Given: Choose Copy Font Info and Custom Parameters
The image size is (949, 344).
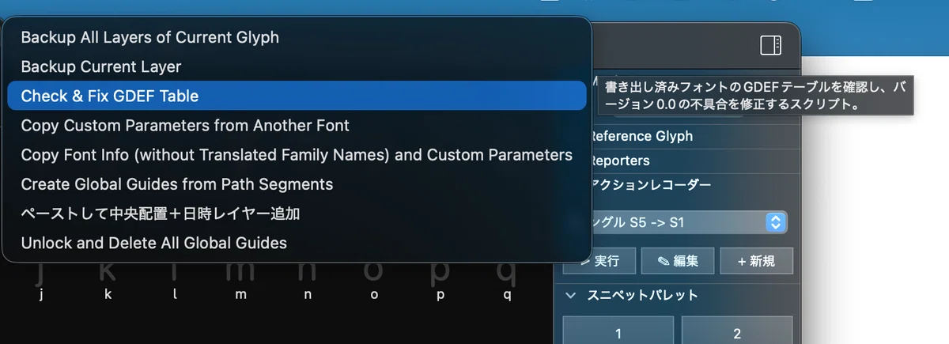Looking at the screenshot, I should 297,154.
